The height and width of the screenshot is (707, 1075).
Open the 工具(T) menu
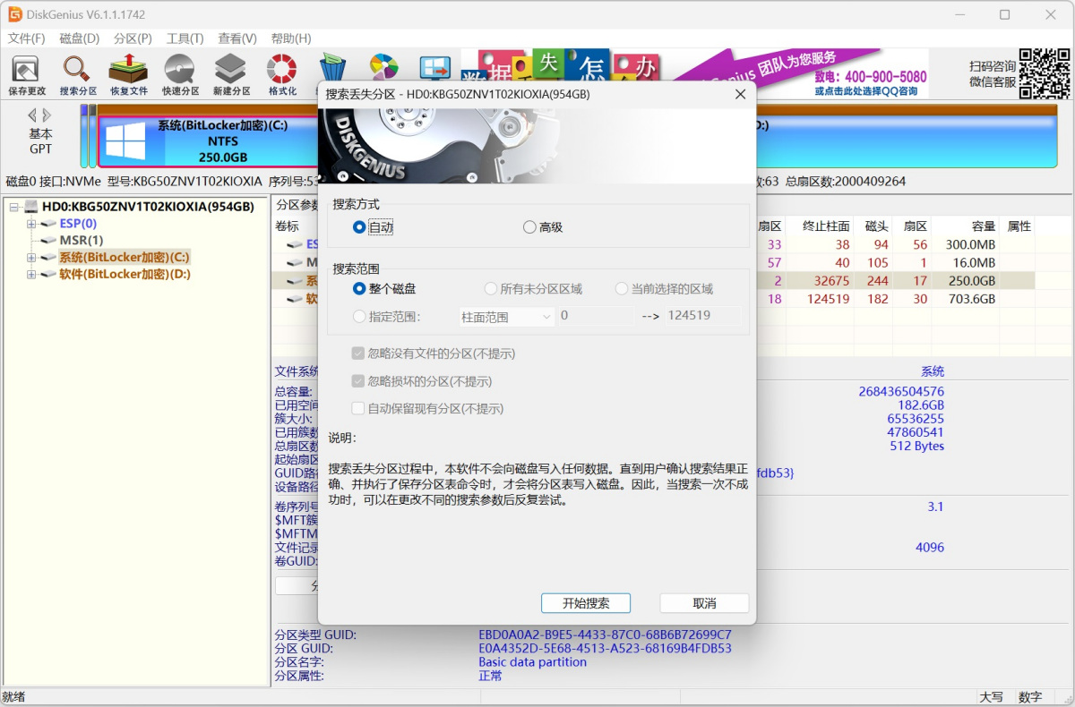[185, 38]
